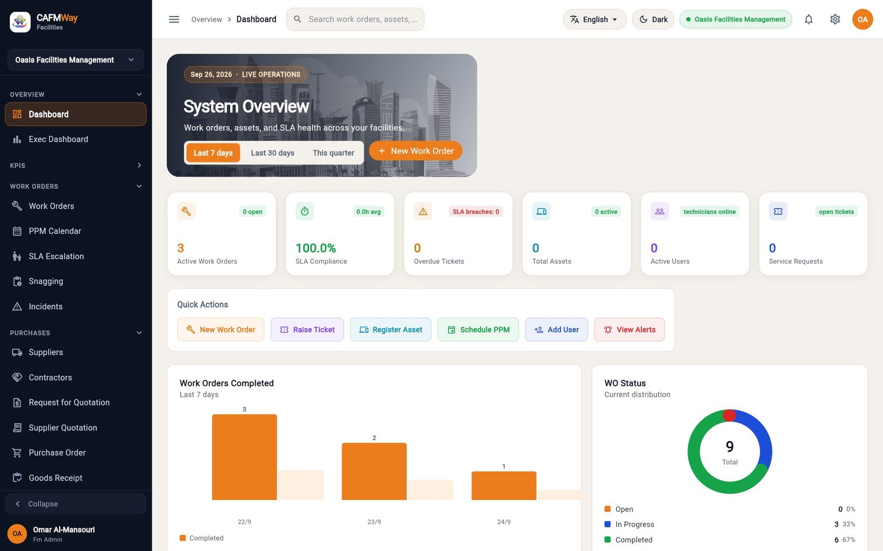Click the Open orange legend swatch
This screenshot has width=883, height=551.
click(608, 509)
